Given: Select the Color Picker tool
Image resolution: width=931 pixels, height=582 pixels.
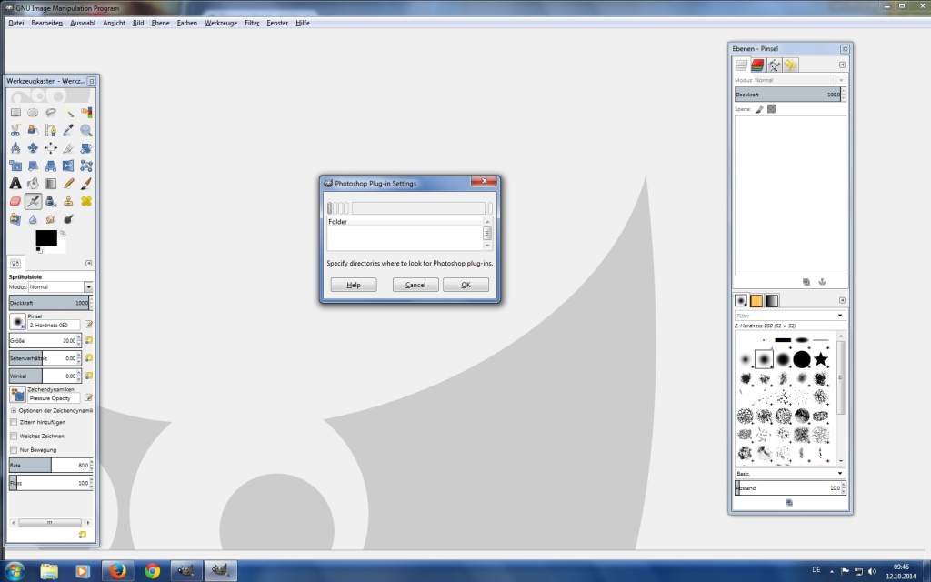Looking at the screenshot, I should click(x=69, y=130).
